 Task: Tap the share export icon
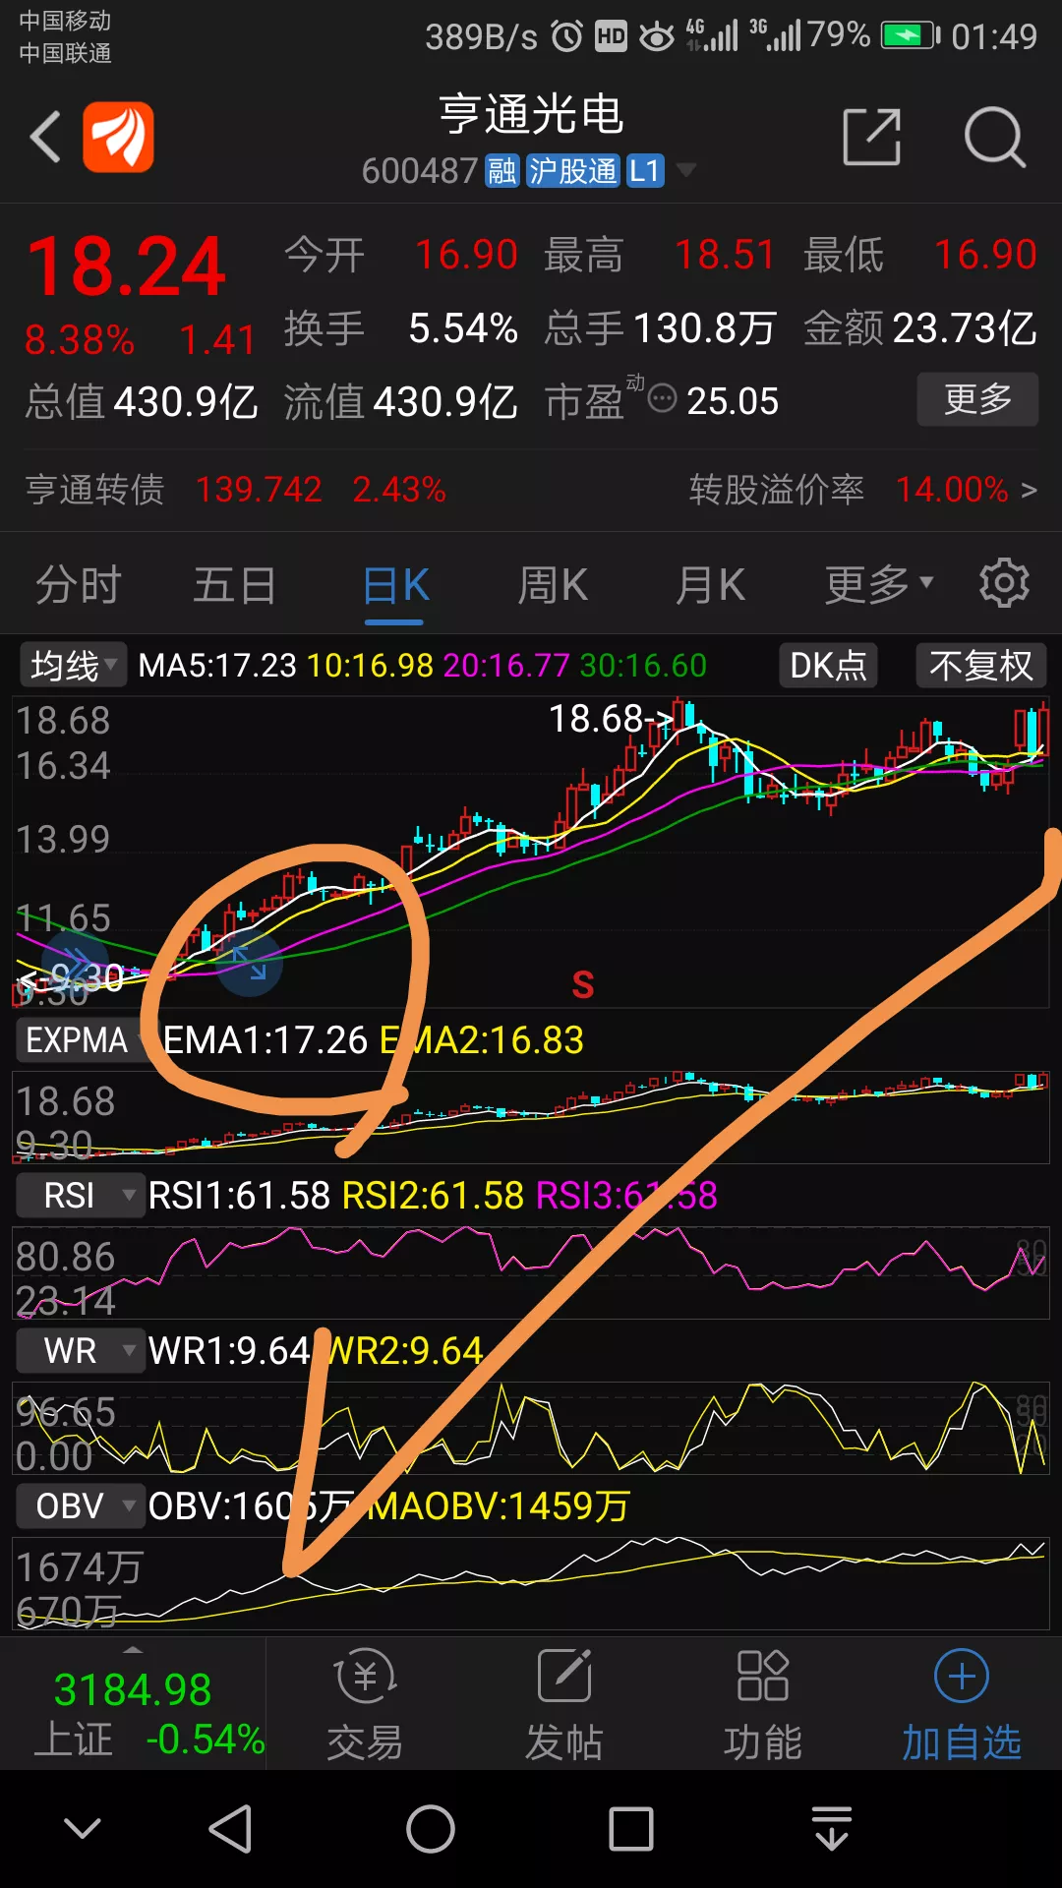click(872, 137)
